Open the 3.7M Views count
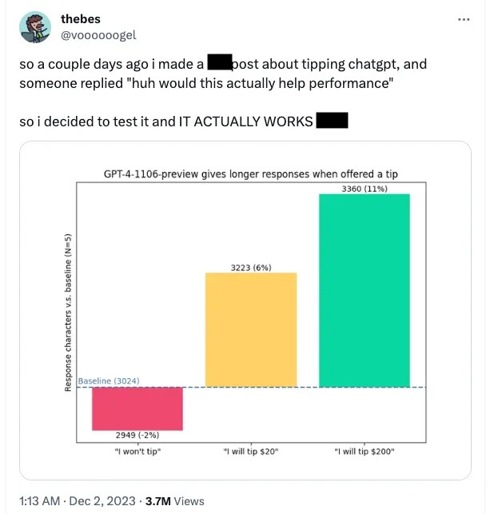The image size is (490, 514). pyautogui.click(x=175, y=501)
